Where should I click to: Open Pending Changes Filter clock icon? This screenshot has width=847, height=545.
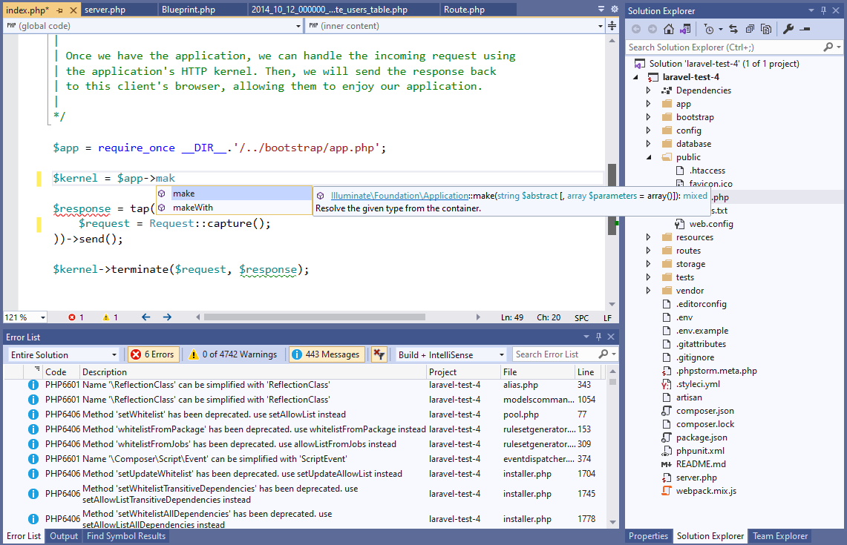pos(709,29)
